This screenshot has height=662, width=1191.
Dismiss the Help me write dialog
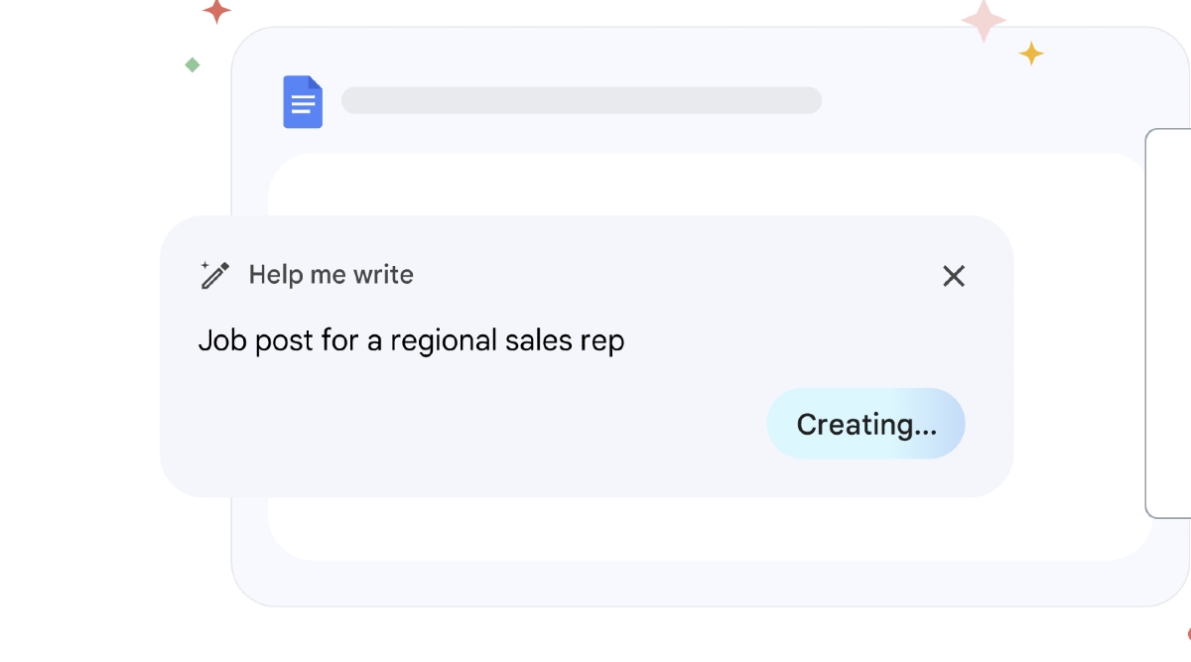coord(954,277)
